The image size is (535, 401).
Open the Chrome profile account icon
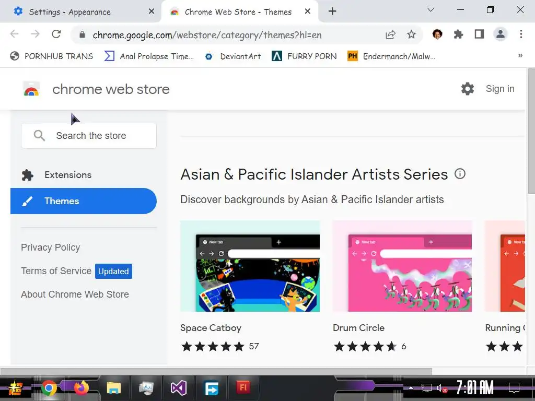(x=501, y=34)
